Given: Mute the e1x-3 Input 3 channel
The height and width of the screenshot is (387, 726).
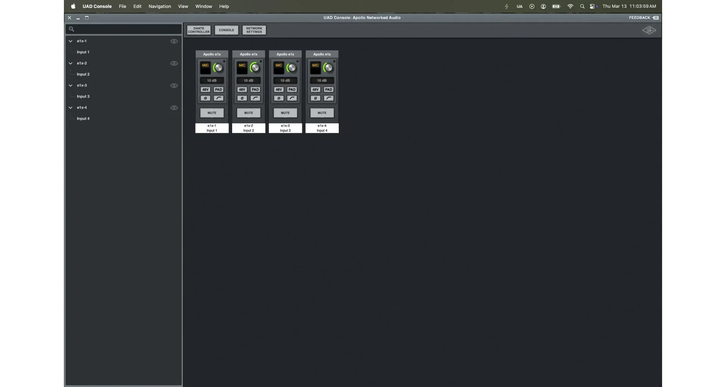Looking at the screenshot, I should tap(285, 113).
